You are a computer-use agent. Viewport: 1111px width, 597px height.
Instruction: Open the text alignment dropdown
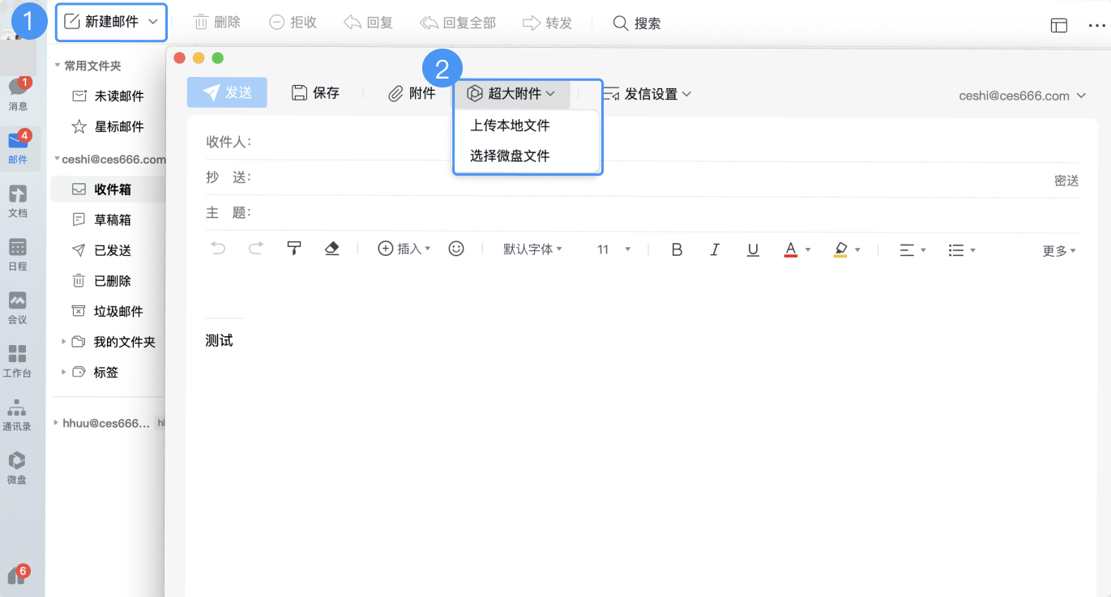912,250
